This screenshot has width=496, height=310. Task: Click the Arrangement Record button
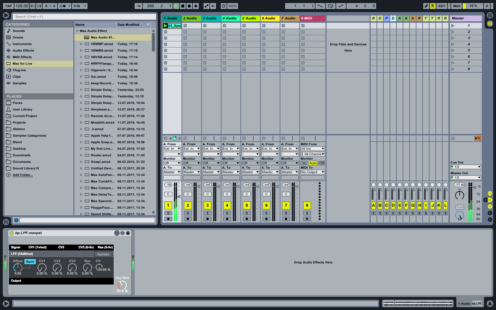click(x=189, y=6)
